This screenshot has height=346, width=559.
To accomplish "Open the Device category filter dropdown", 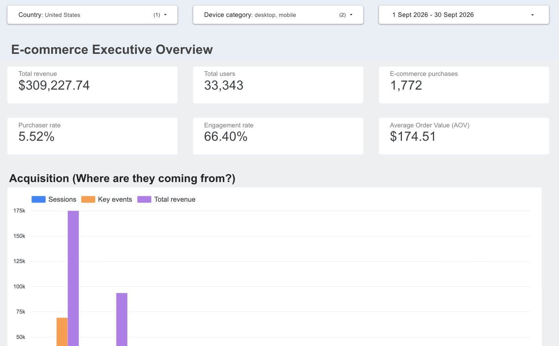I will [278, 15].
